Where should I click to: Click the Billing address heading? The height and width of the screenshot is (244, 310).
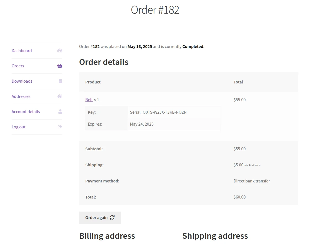[107, 236]
